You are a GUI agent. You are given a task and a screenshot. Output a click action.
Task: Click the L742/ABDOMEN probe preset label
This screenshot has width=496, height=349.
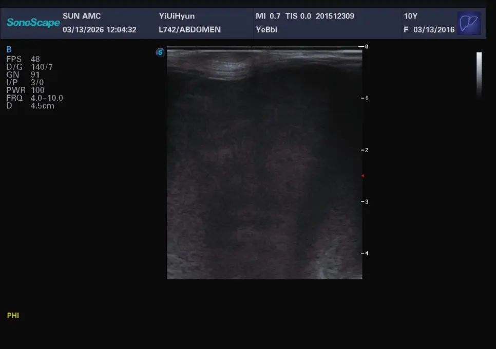click(x=190, y=29)
